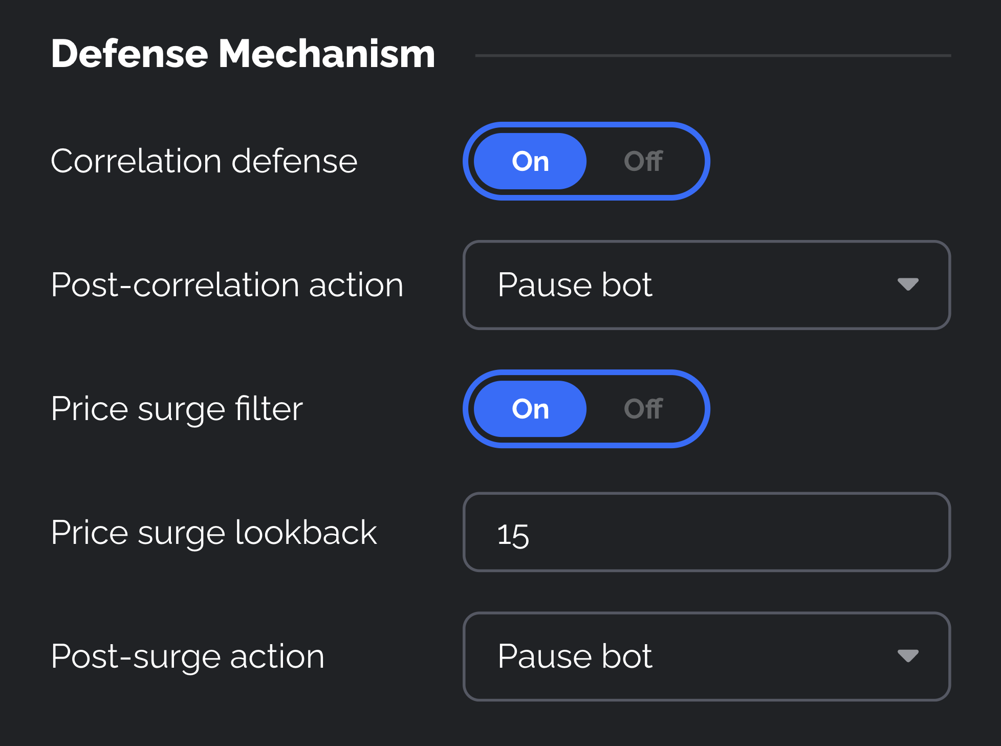Turn Correlation defense On
The height and width of the screenshot is (746, 1001).
tap(530, 161)
